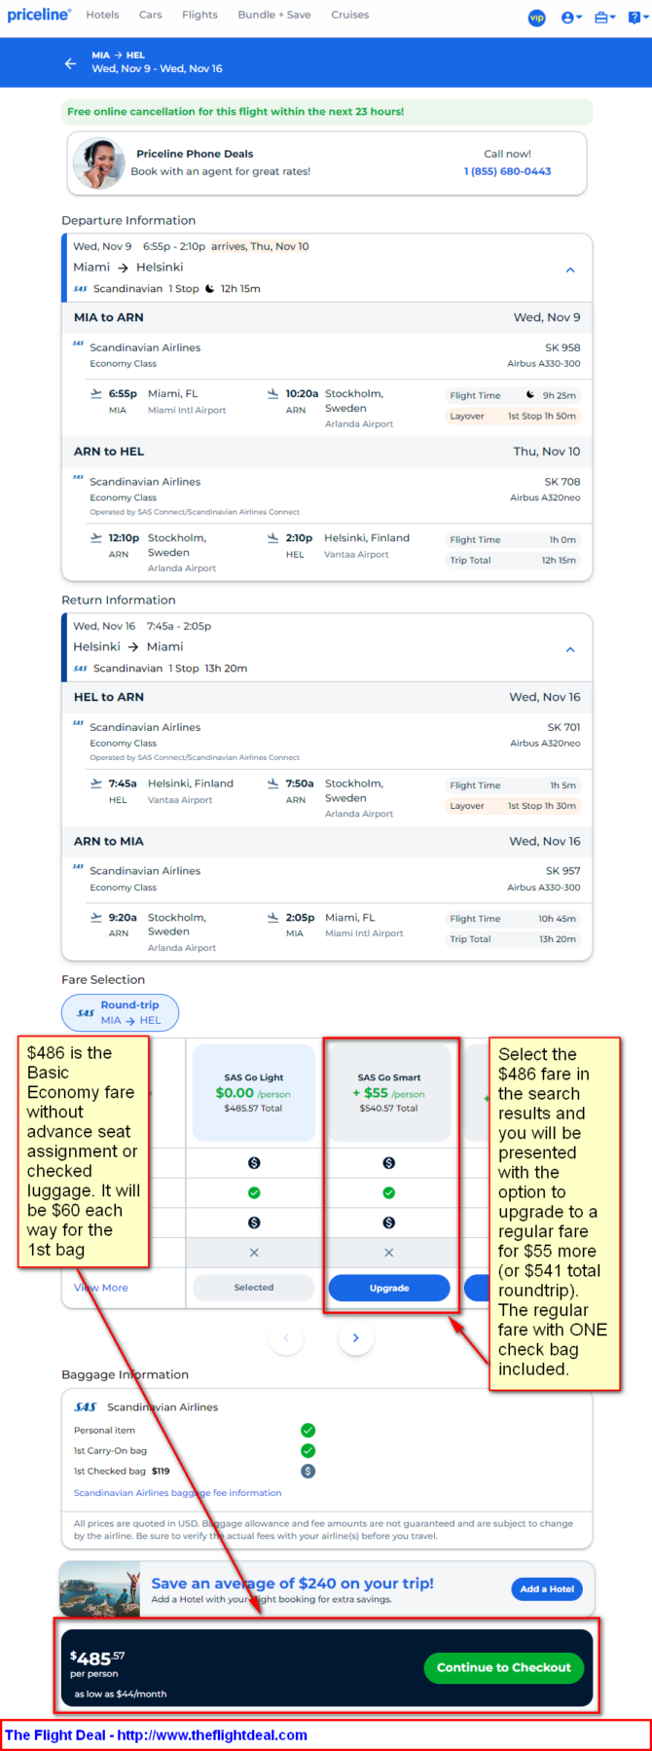This screenshot has height=1751, width=652.
Task: Click the previous fare options arrow
Action: pos(286,1337)
